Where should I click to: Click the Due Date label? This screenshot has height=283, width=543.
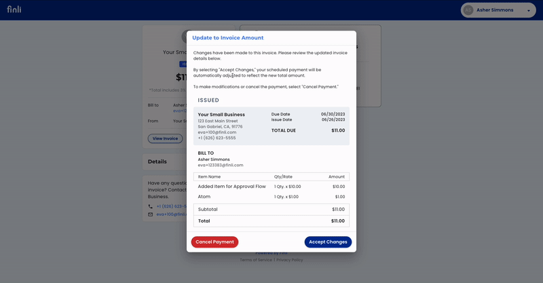click(280, 114)
